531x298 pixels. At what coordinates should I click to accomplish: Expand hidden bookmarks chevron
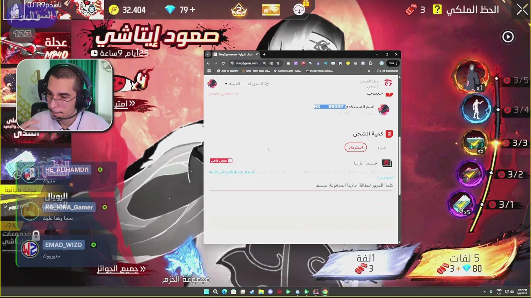coord(369,71)
